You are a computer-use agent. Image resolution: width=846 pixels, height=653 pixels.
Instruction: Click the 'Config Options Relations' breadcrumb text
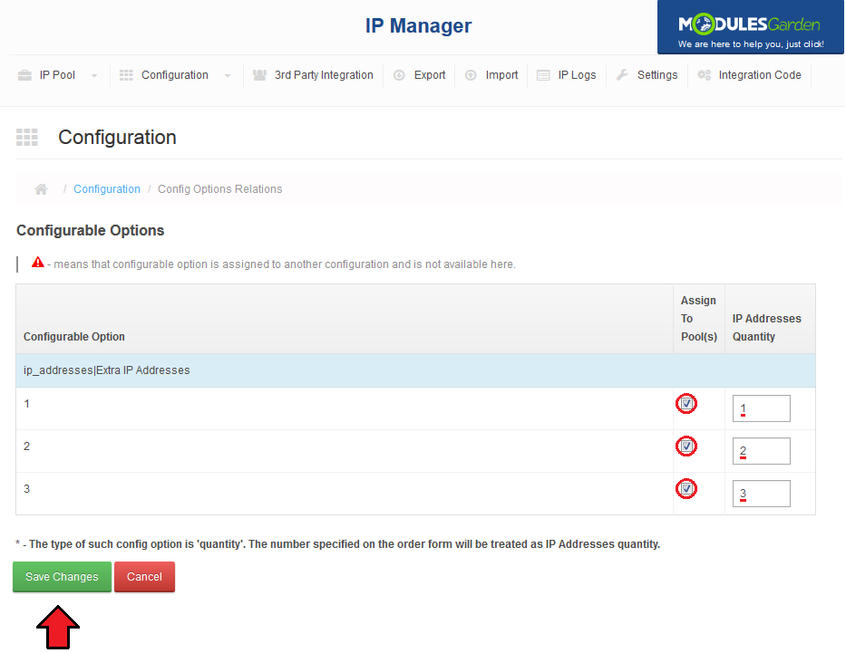(219, 189)
